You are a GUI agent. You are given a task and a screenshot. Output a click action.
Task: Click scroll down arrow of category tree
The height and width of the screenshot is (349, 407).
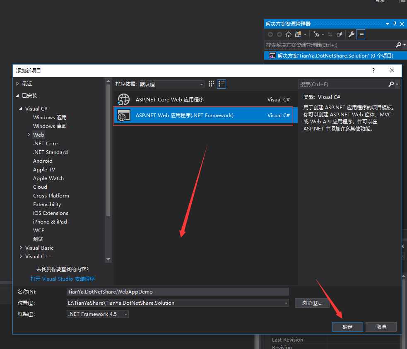(108, 259)
